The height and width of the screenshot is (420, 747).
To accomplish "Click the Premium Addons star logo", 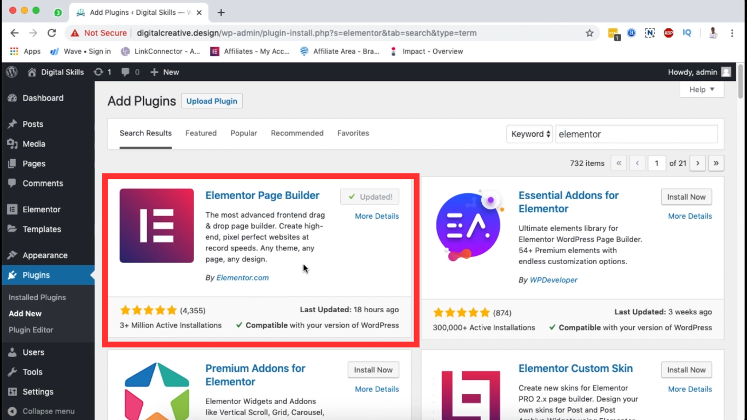I will (x=157, y=390).
